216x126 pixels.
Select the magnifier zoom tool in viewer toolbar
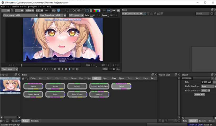[66, 10]
